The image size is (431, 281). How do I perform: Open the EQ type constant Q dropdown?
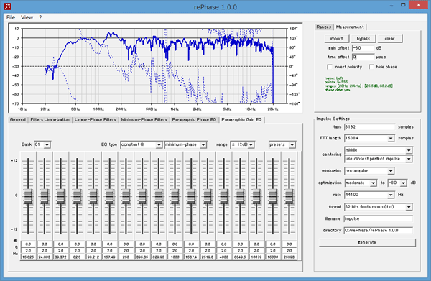pos(141,144)
